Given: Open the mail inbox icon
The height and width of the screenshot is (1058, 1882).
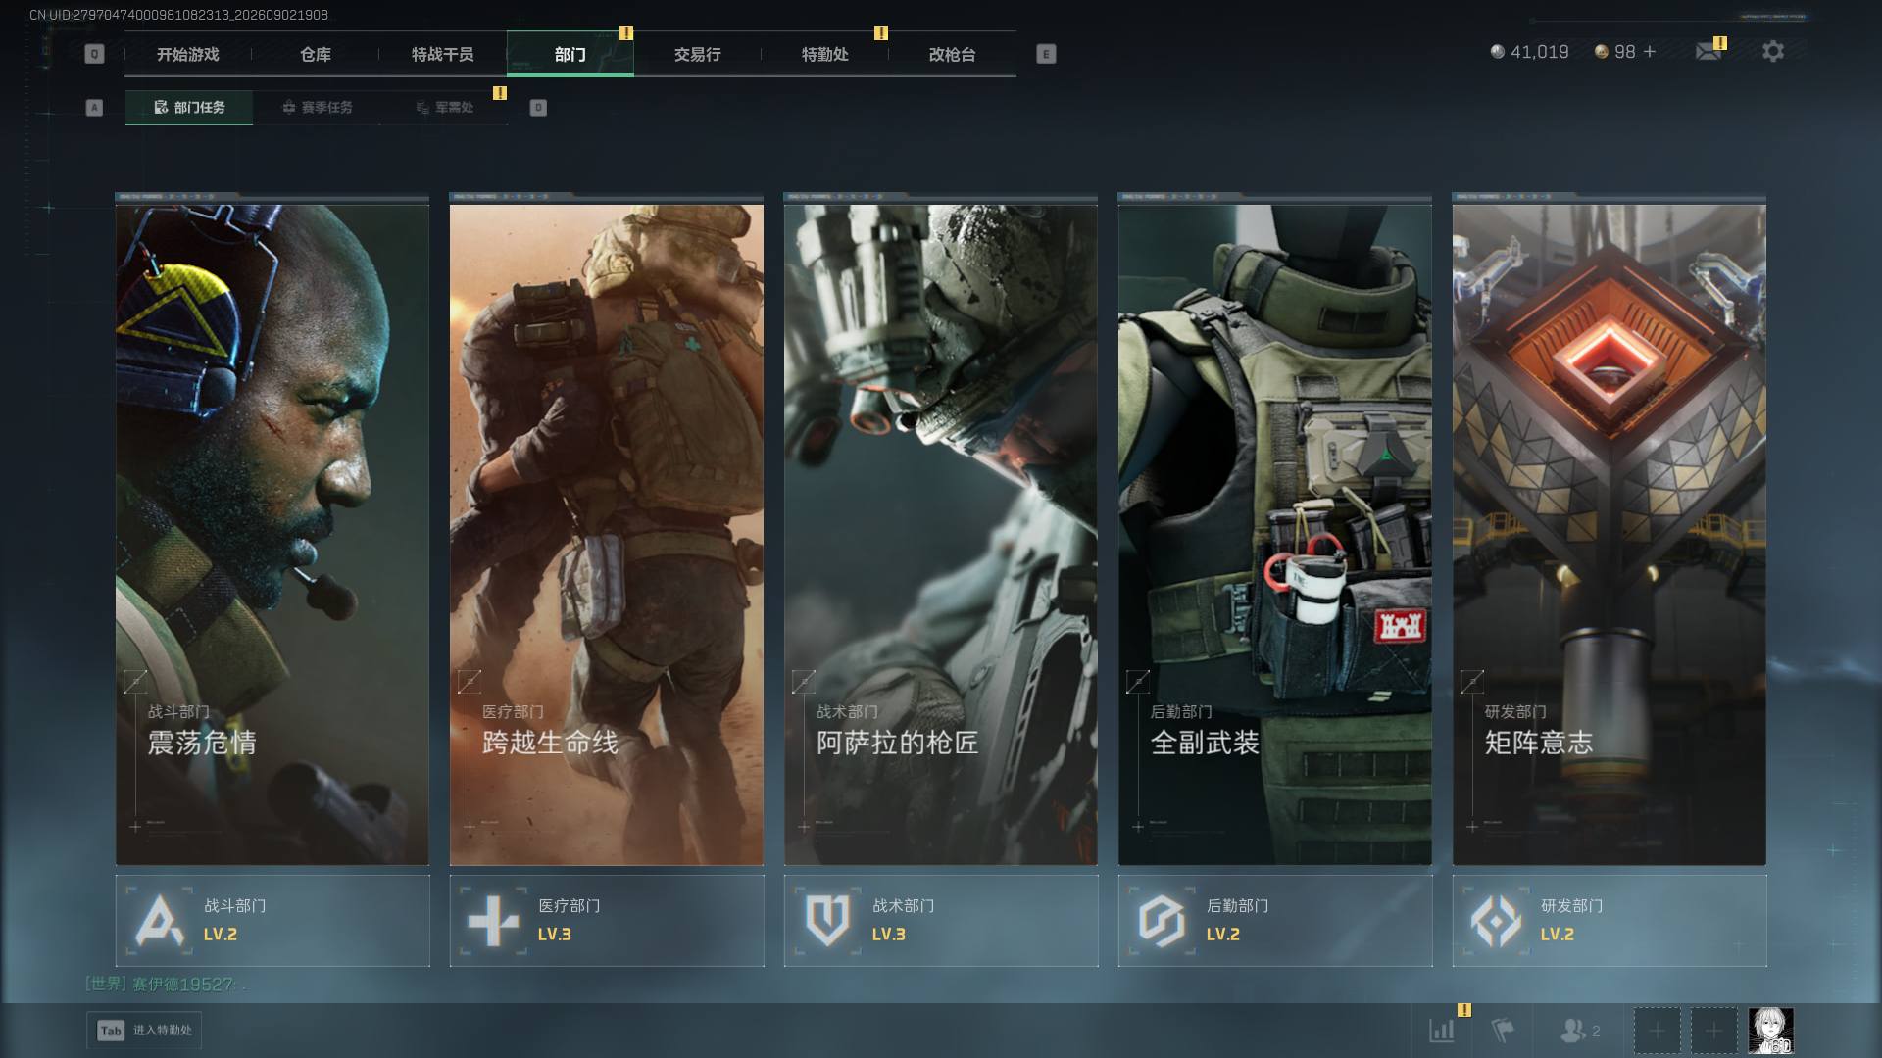Looking at the screenshot, I should (x=1709, y=51).
